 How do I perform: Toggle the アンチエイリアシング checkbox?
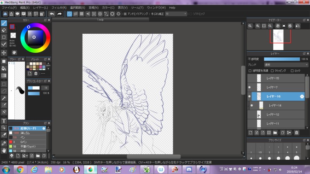(x=125, y=14)
